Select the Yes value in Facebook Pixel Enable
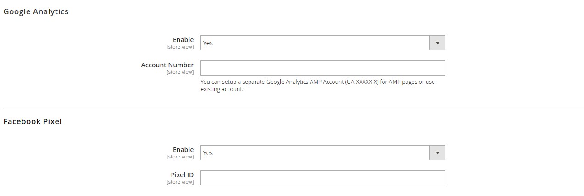The image size is (584, 196). (x=208, y=153)
